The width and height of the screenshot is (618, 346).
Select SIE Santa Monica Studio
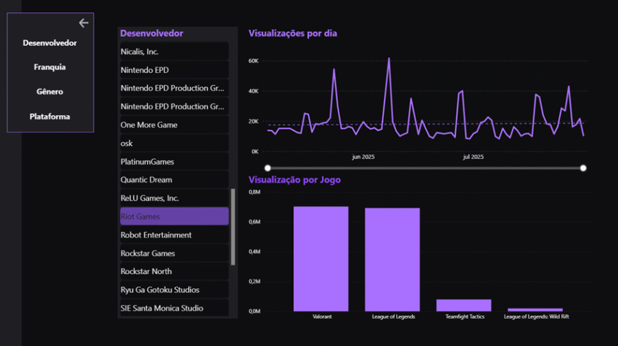tap(173, 308)
